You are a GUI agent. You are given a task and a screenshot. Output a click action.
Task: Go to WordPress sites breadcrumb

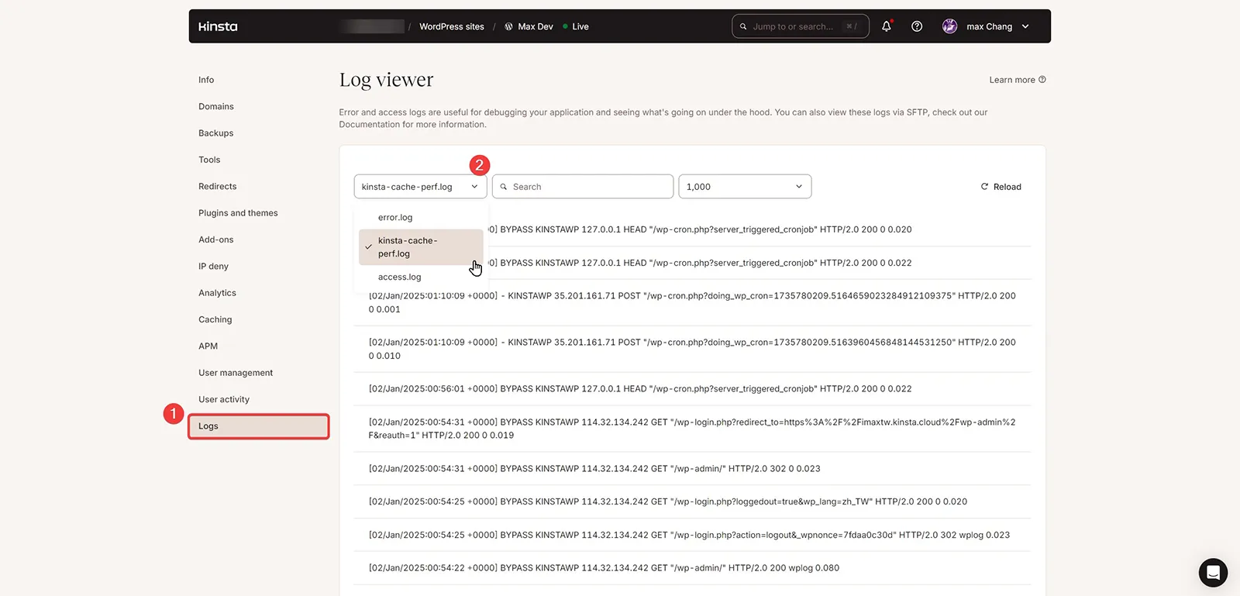tap(452, 26)
